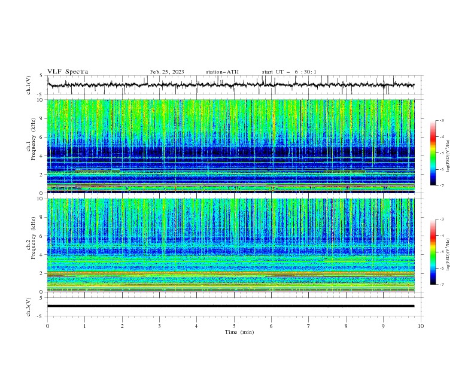Click the "-7" label on the upper colorbar
The height and width of the screenshot is (366, 474).
point(441,185)
